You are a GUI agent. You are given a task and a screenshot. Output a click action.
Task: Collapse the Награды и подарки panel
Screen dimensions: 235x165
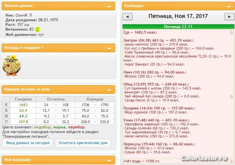point(109,48)
